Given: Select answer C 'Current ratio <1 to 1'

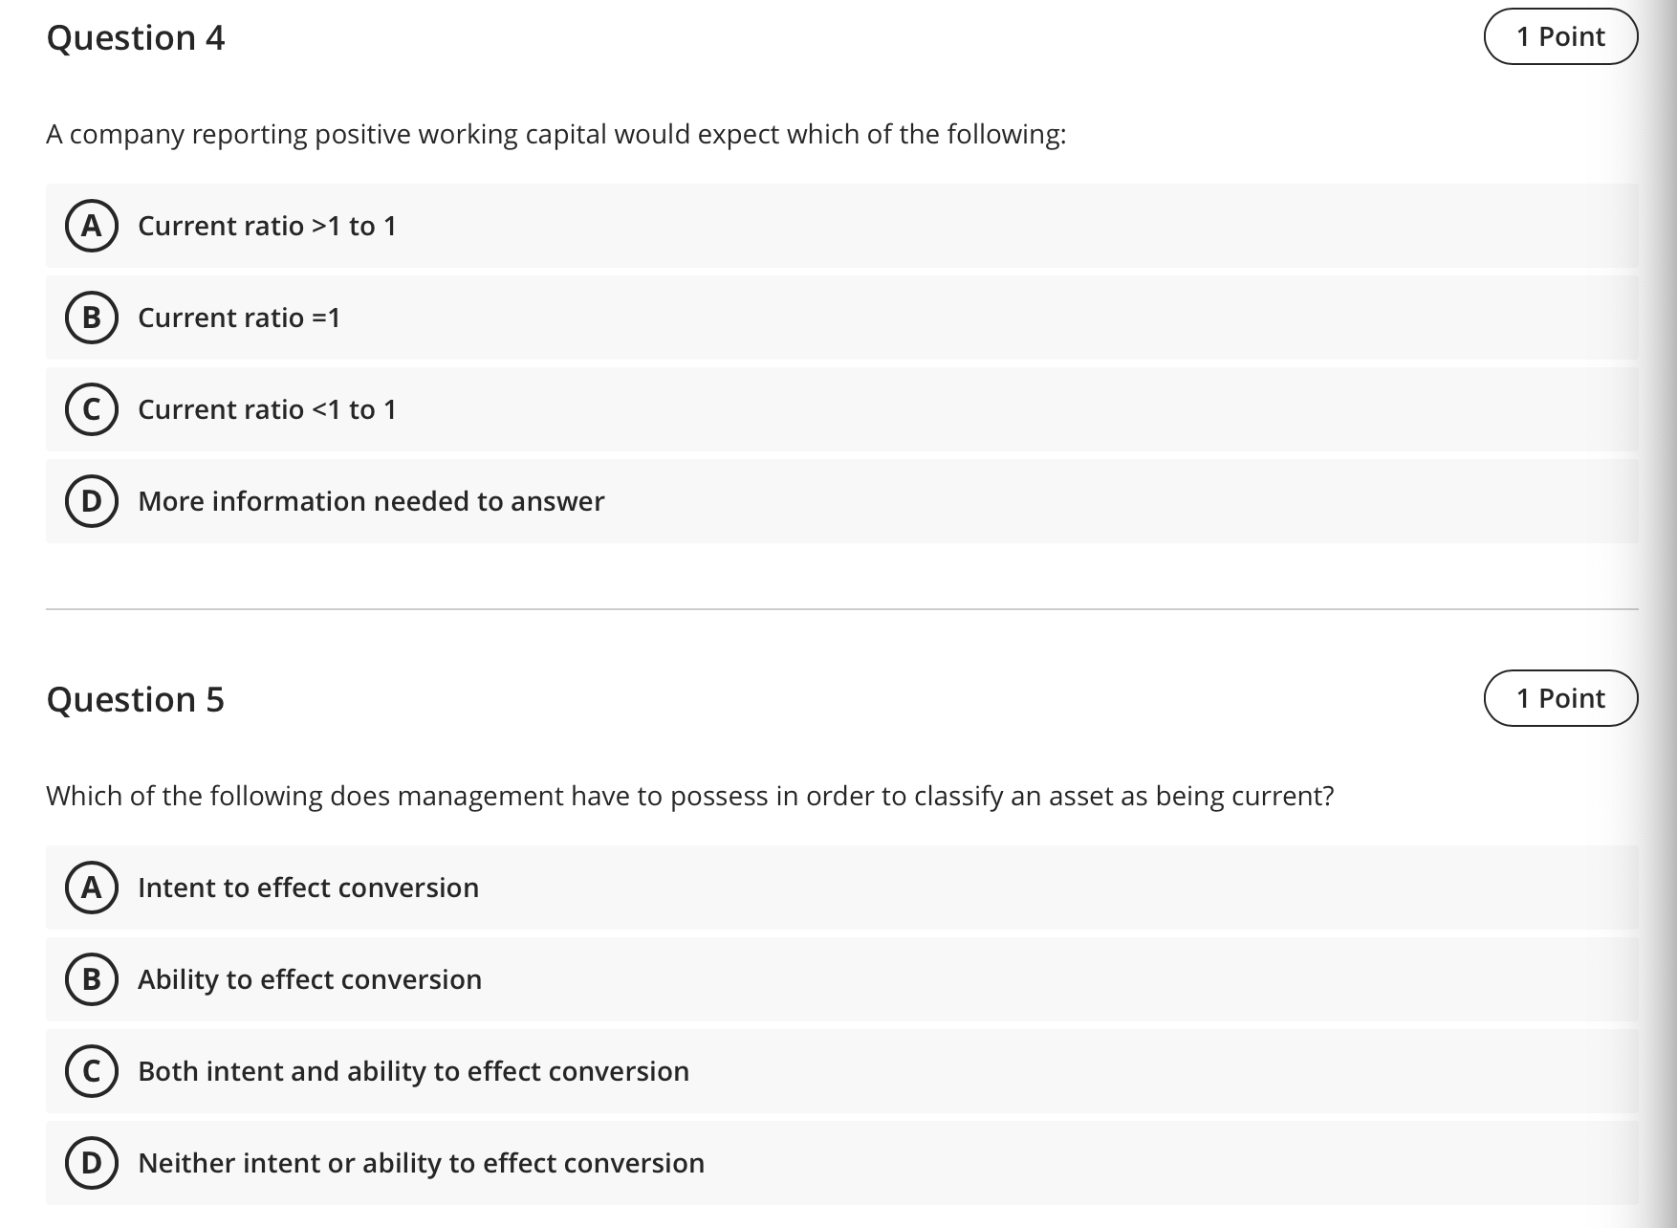Looking at the screenshot, I should coord(268,409).
